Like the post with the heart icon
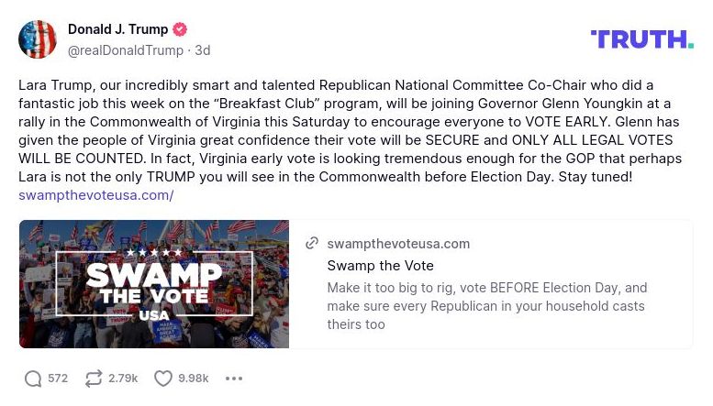The image size is (713, 406). tap(163, 379)
